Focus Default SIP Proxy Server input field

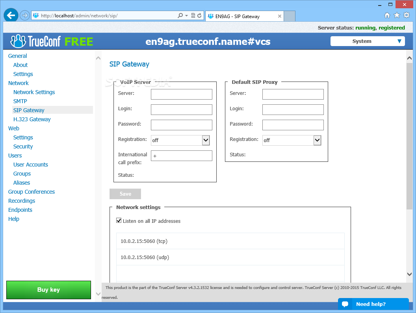pyautogui.click(x=293, y=94)
